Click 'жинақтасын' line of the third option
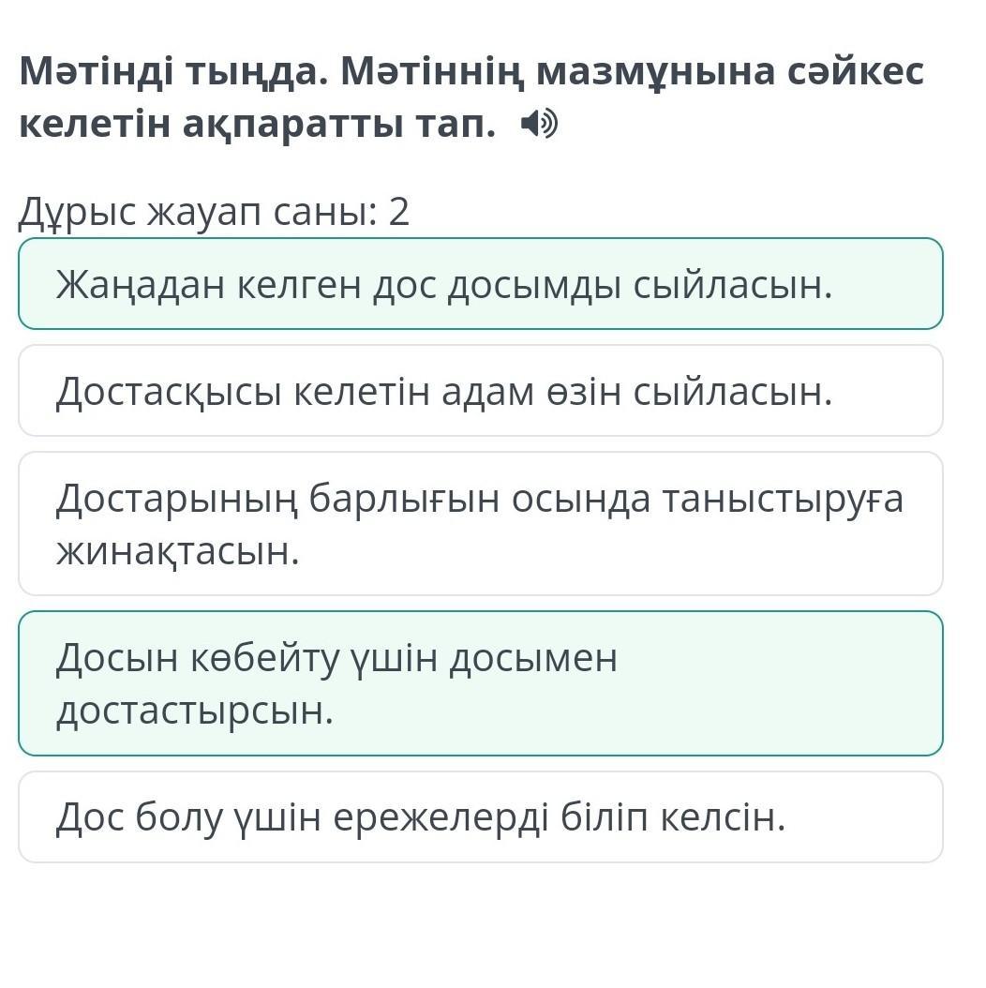 click(x=178, y=552)
